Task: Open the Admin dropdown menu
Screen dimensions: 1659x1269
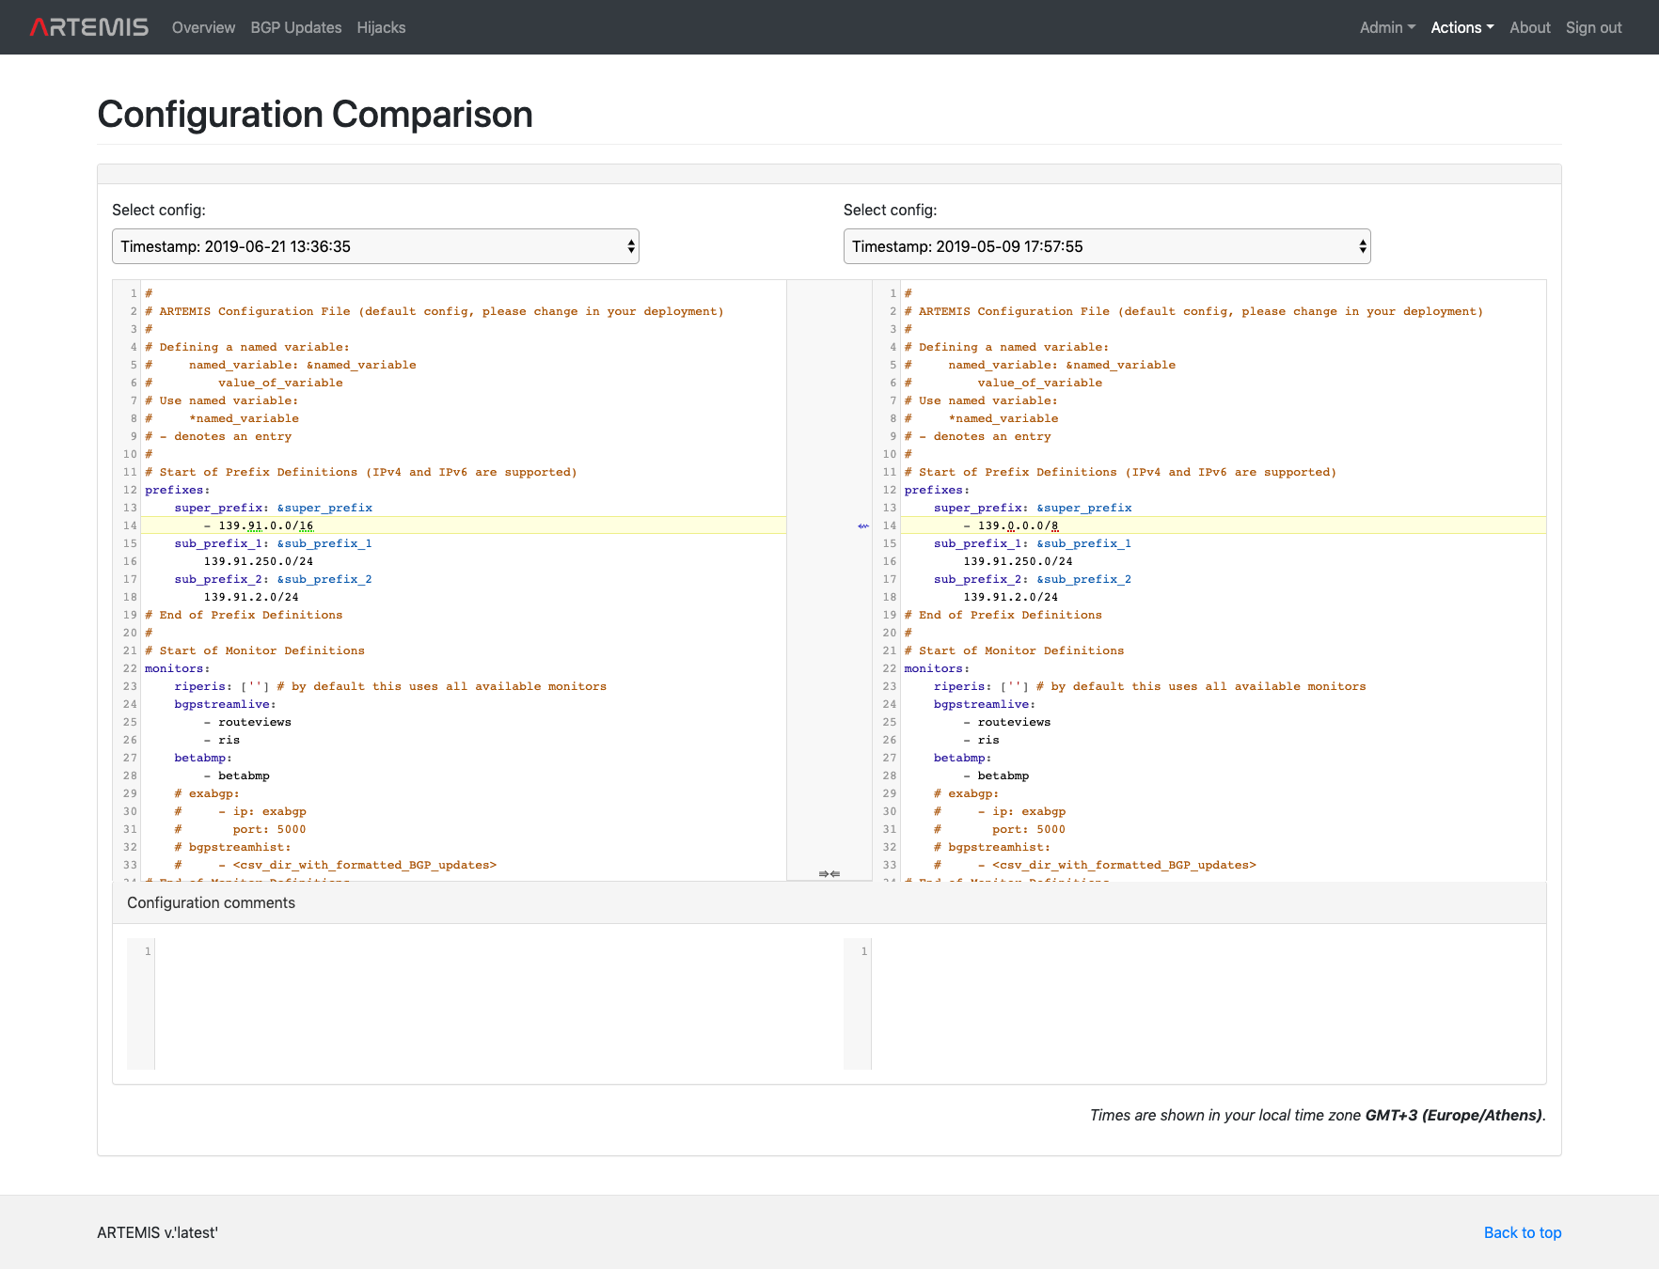Action: click(1386, 27)
